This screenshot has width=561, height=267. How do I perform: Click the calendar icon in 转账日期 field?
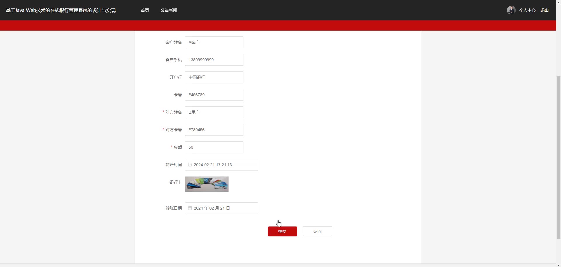[190, 208]
